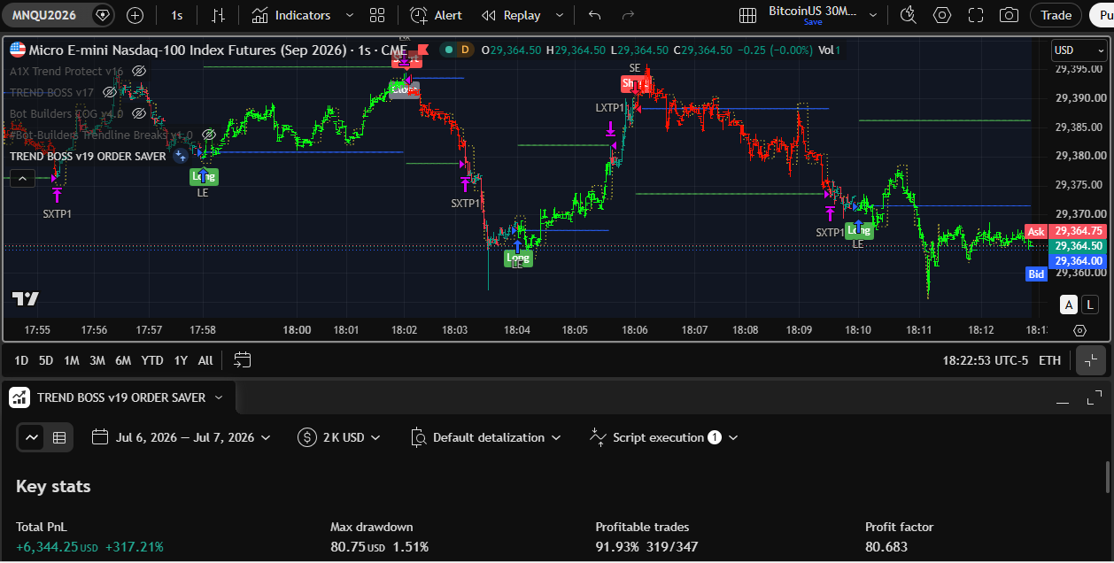Enter fullscreen mode using the corners icon

coord(976,15)
